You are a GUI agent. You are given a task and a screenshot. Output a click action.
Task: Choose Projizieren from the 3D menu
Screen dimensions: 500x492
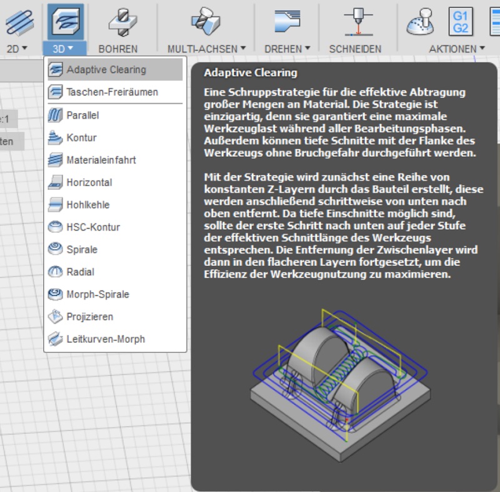pyautogui.click(x=115, y=317)
